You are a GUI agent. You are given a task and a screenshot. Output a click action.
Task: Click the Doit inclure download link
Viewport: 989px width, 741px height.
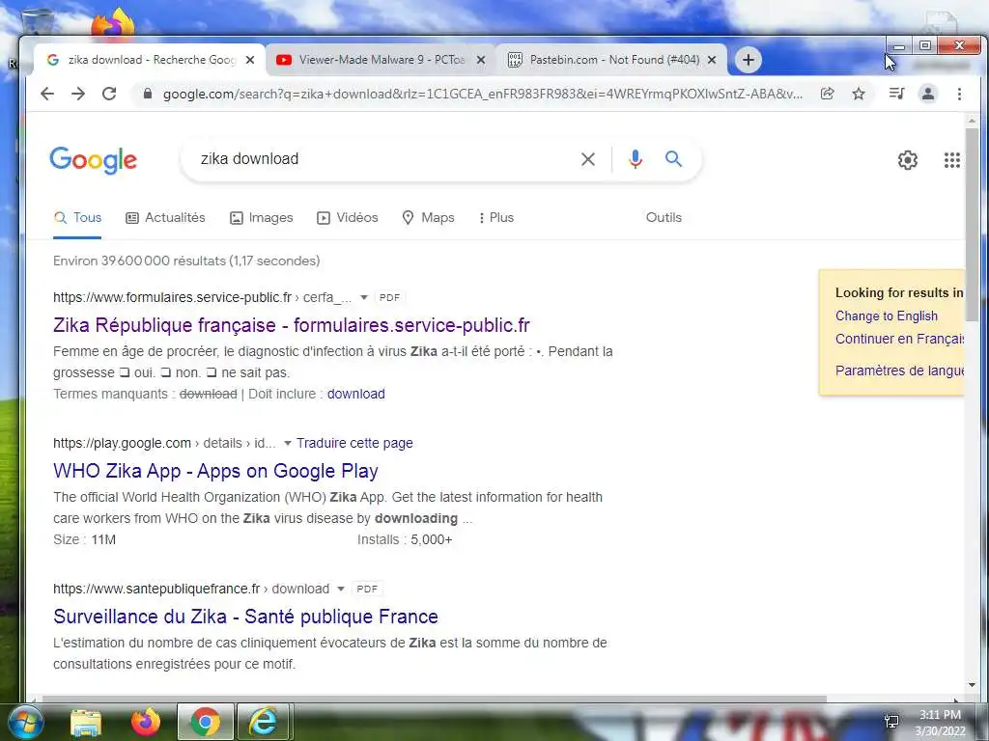355,395
